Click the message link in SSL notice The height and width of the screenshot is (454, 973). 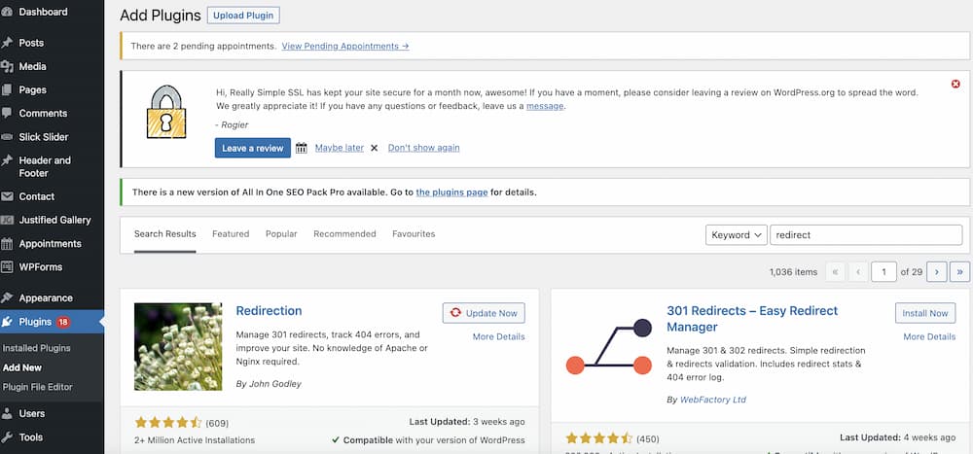pyautogui.click(x=545, y=106)
